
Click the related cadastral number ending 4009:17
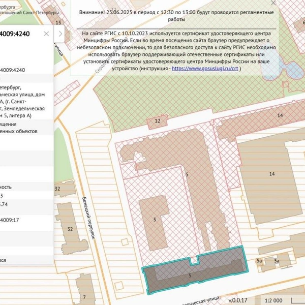click(x=9, y=220)
